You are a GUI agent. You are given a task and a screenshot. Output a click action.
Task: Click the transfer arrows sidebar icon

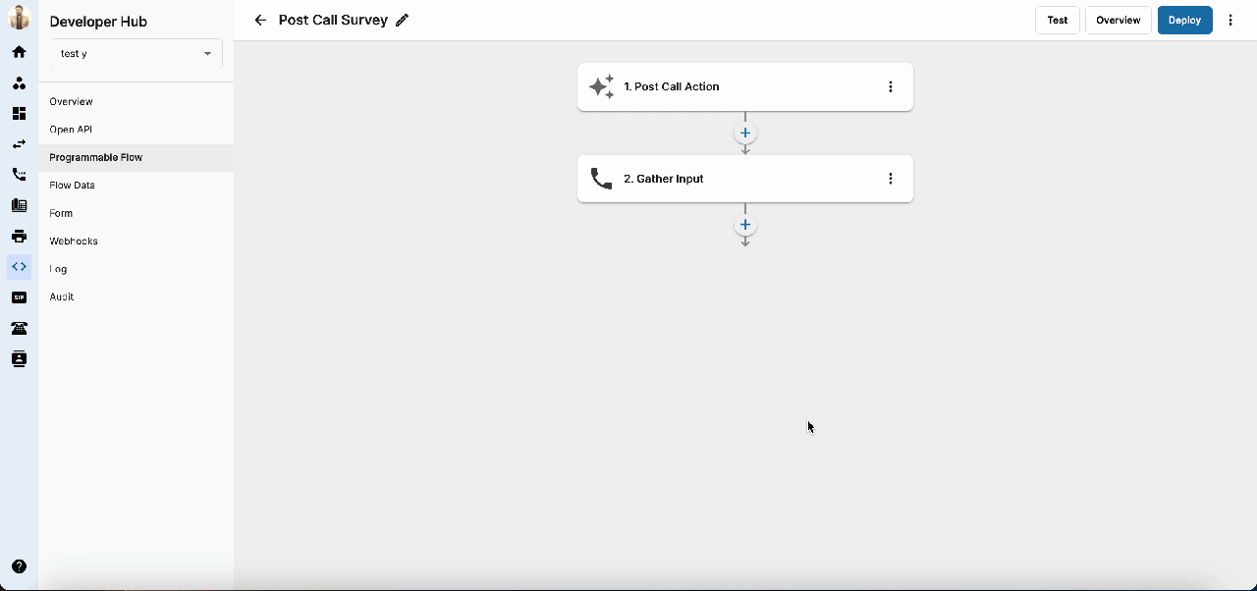pos(19,144)
